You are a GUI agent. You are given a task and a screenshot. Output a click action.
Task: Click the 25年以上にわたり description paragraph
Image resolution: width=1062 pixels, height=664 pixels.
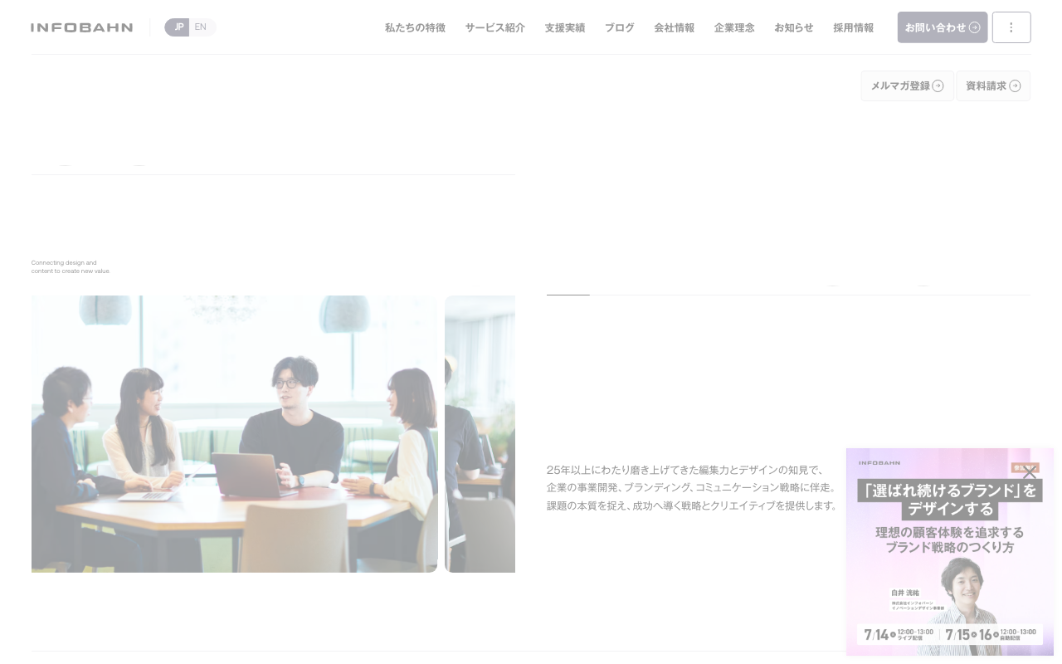tap(692, 487)
